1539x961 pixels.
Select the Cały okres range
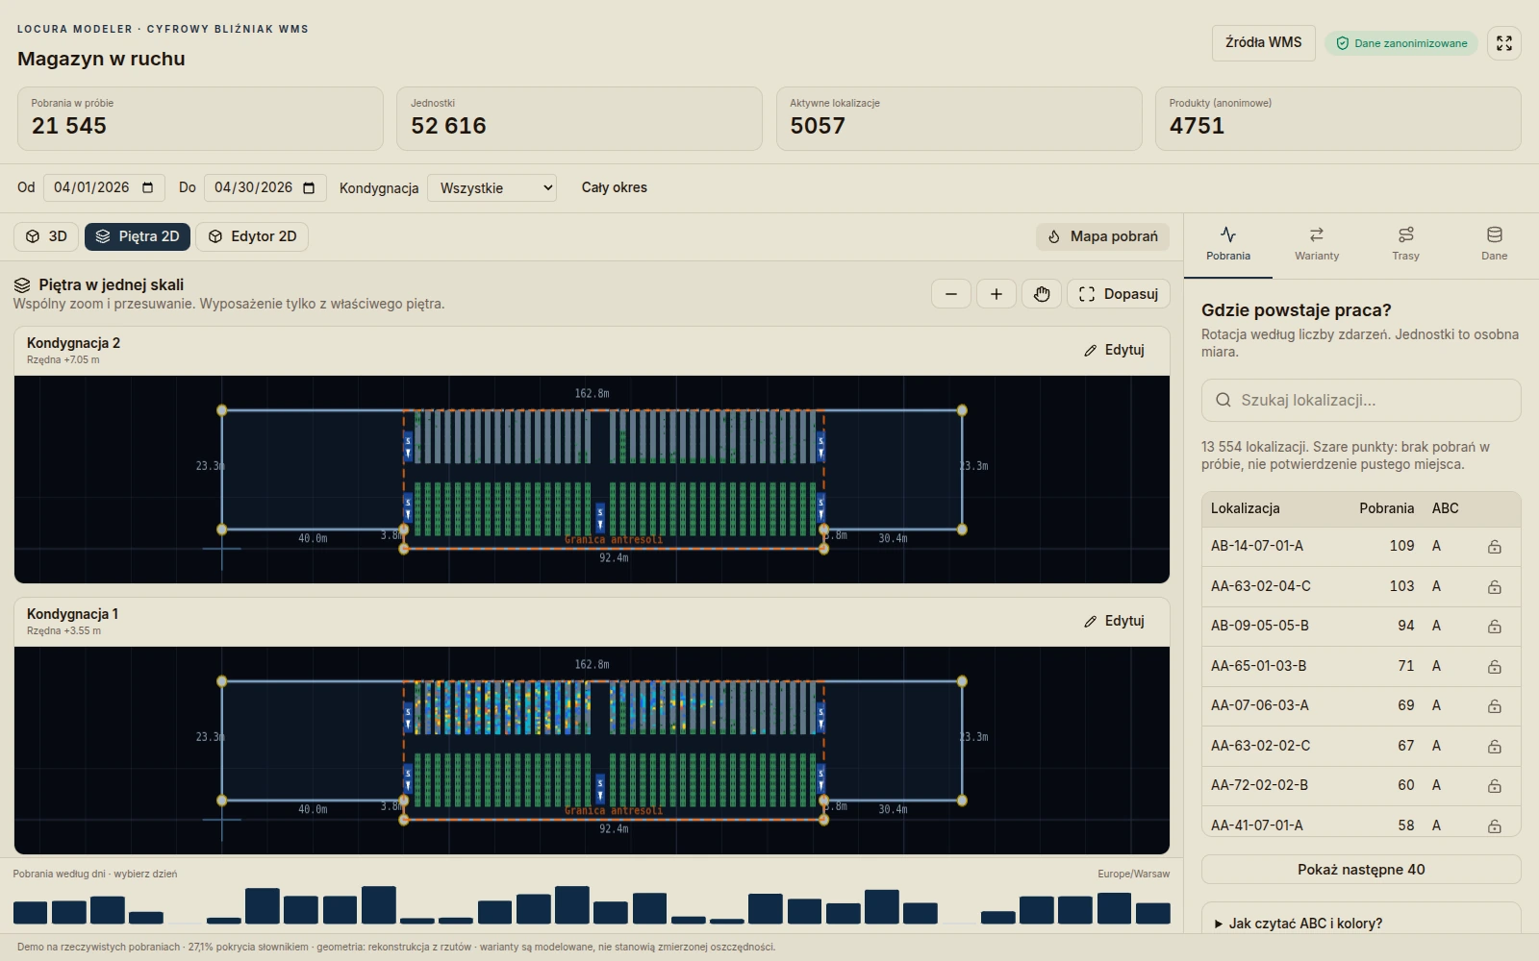(614, 187)
